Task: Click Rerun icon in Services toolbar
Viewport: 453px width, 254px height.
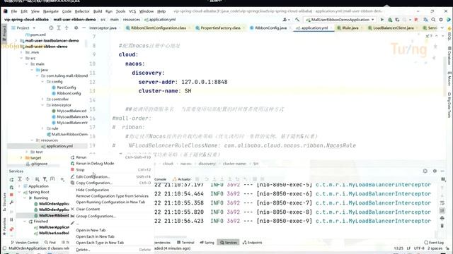Action: coord(11,179)
